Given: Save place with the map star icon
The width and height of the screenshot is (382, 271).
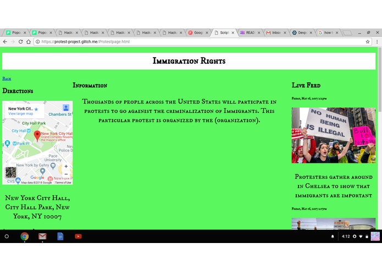Looking at the screenshot, I should pyautogui.click(x=36, y=109).
